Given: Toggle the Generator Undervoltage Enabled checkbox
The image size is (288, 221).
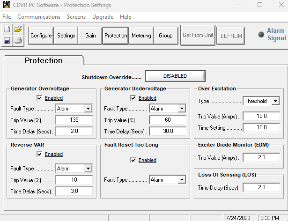Looking at the screenshot, I should [133, 98].
